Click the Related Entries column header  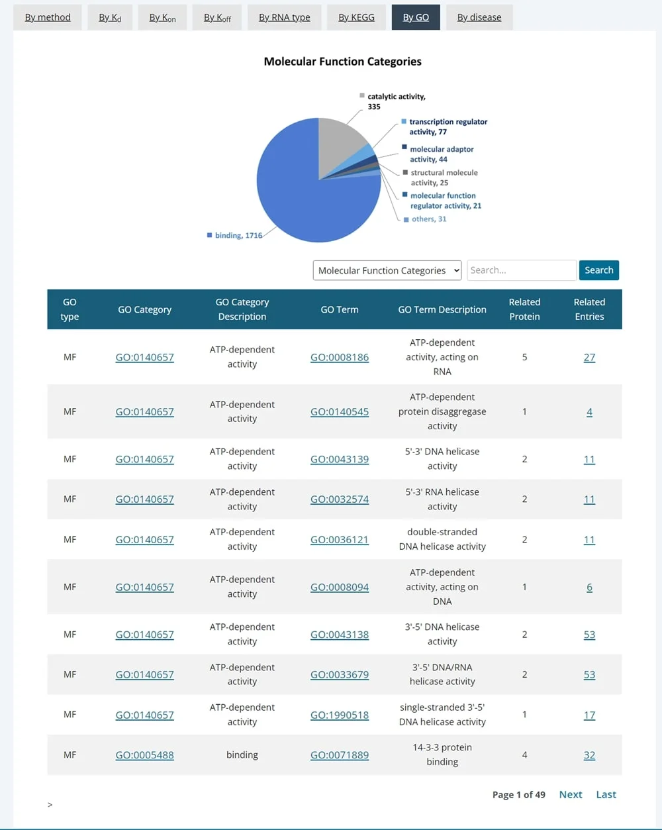pos(589,309)
